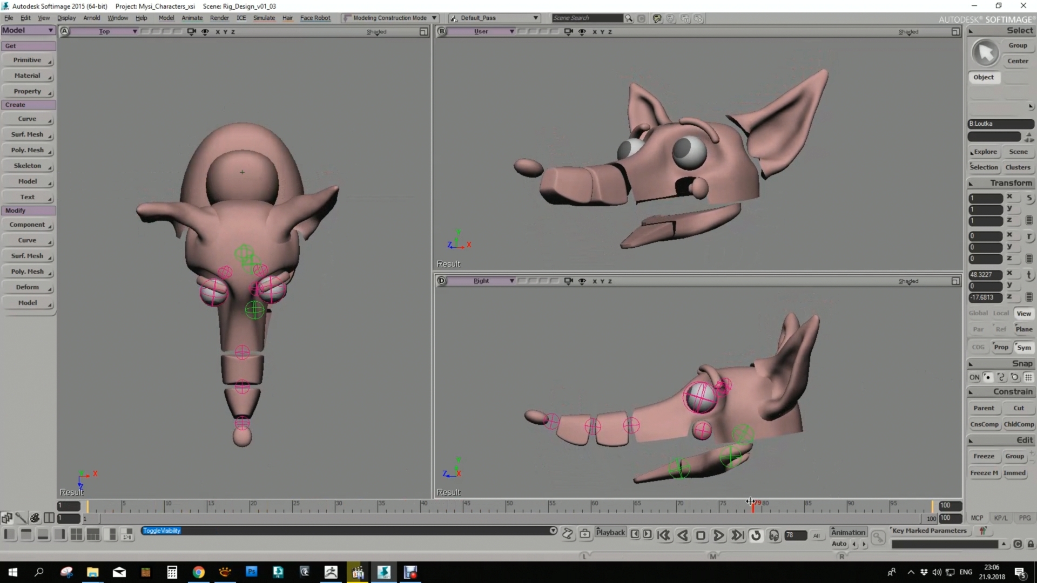Maximize viewport A with corner icon
The width and height of the screenshot is (1037, 583).
click(424, 32)
